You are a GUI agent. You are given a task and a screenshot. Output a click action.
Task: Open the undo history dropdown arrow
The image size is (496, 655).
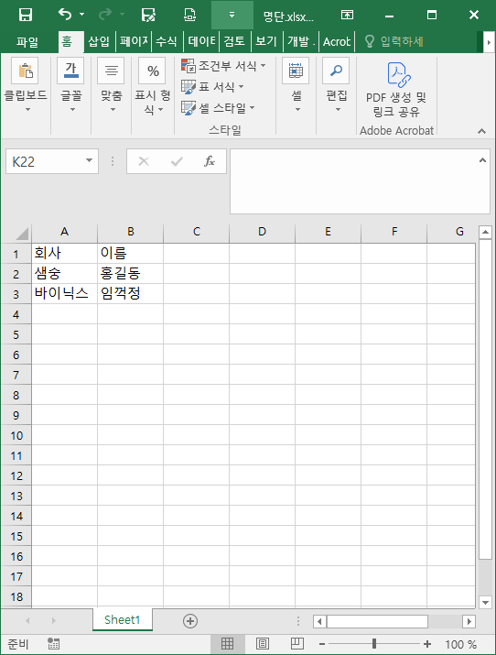click(x=81, y=15)
